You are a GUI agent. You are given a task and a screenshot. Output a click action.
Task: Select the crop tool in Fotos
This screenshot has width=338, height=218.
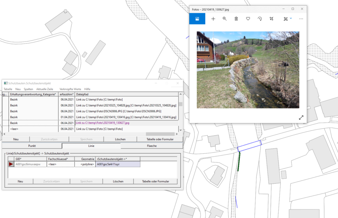point(271,19)
